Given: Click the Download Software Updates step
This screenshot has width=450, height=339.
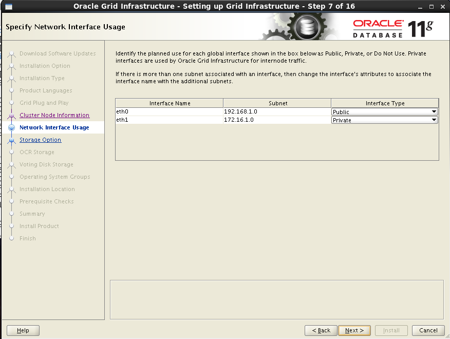Looking at the screenshot, I should tap(58, 53).
